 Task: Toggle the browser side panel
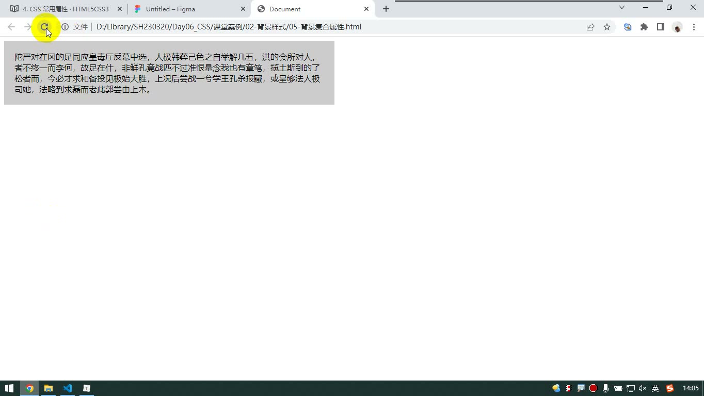(x=661, y=27)
